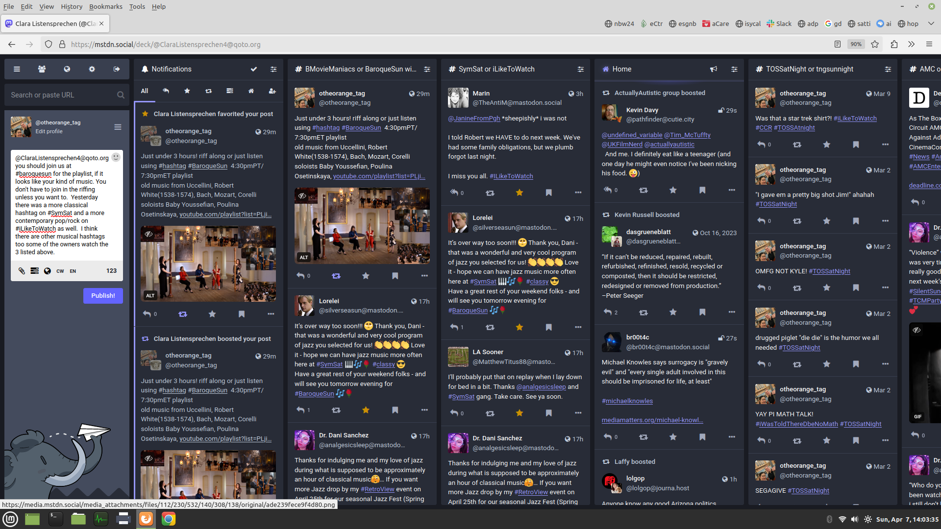Hide the sensitive image in BaroqueSun post
The image size is (941, 529).
(x=302, y=196)
